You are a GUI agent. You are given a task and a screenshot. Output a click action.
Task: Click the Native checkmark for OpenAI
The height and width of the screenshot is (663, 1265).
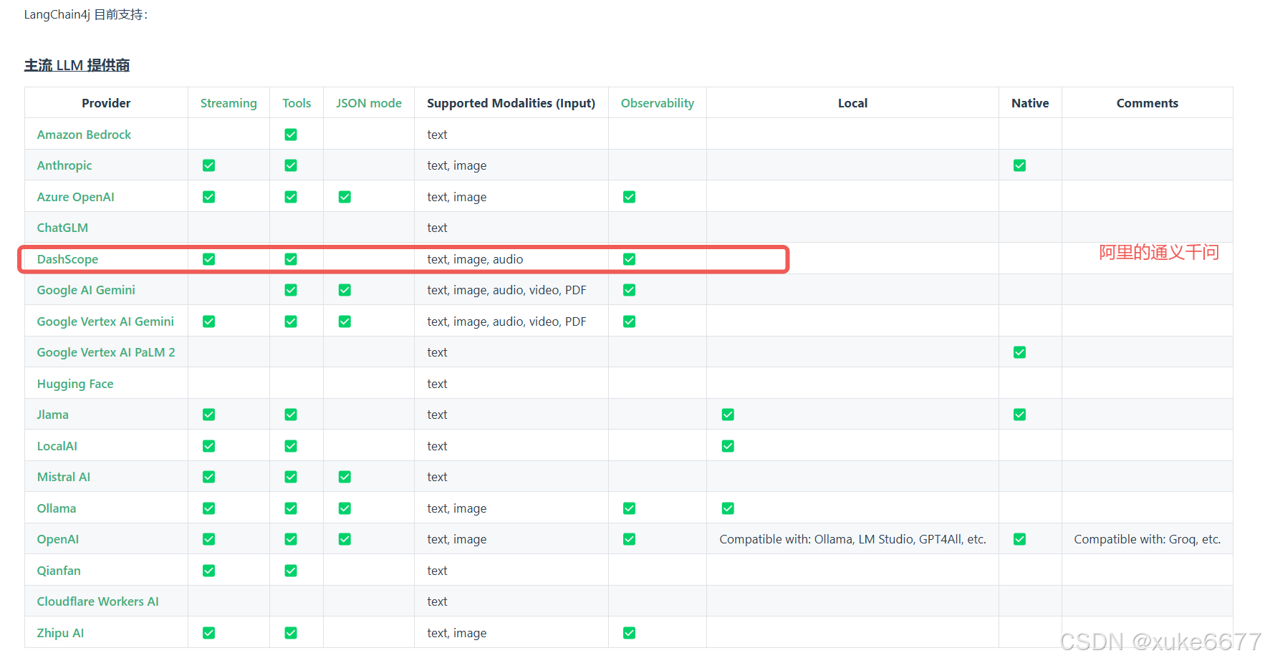pyautogui.click(x=1019, y=538)
